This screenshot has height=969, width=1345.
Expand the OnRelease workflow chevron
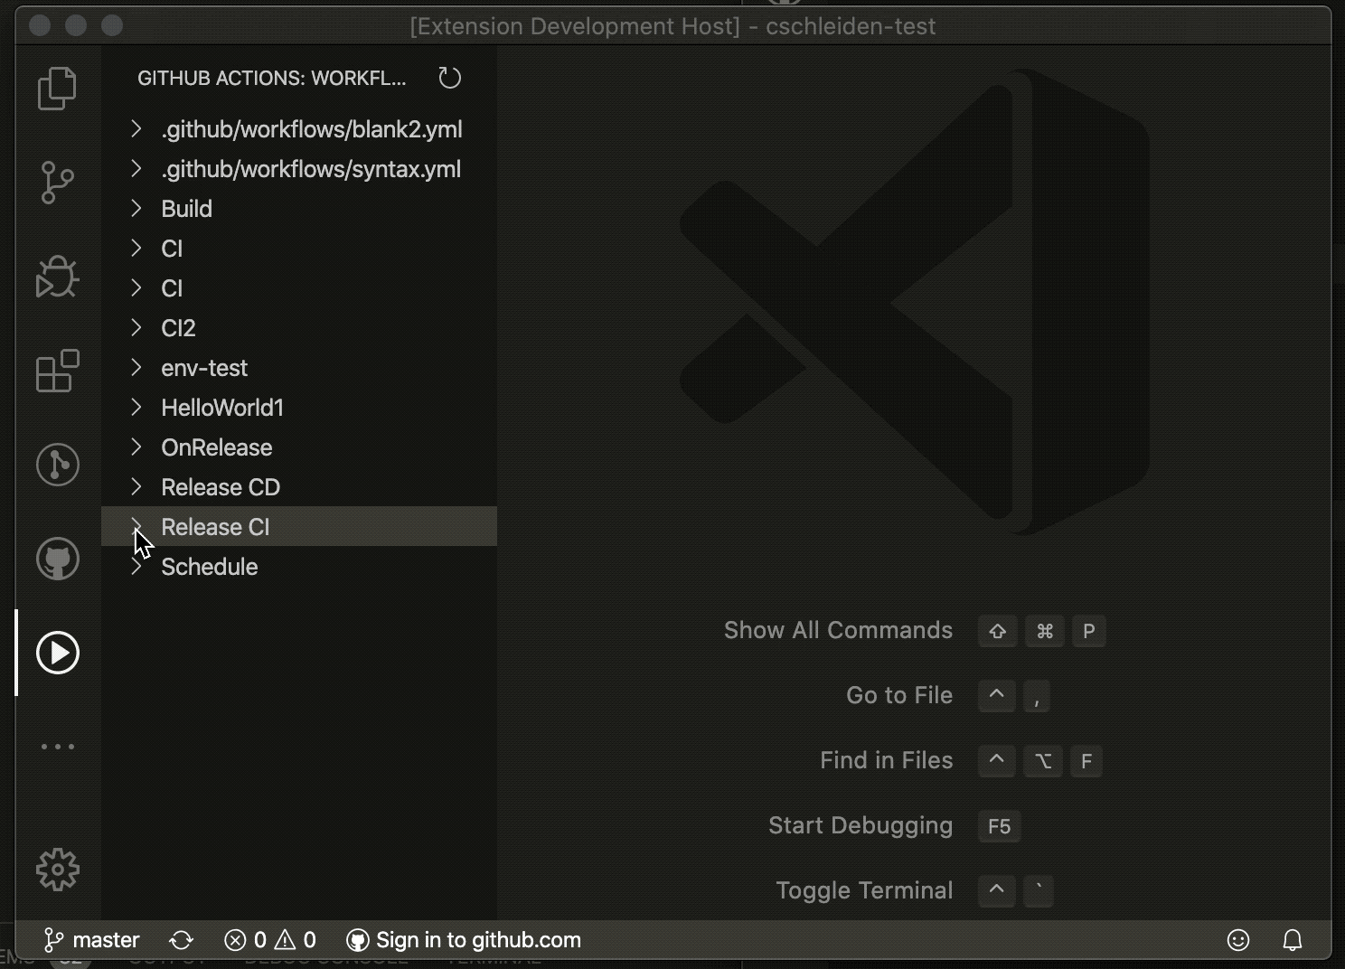[x=136, y=447]
